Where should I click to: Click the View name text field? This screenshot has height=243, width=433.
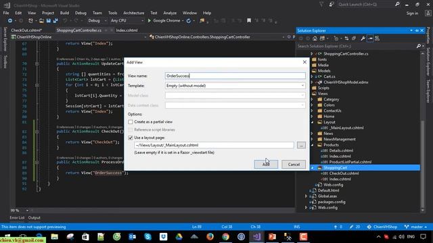click(x=235, y=76)
